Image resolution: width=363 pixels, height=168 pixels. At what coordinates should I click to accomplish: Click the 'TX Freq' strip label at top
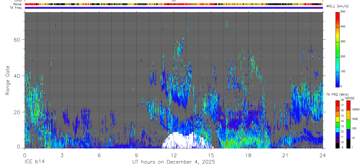pos(16,8)
